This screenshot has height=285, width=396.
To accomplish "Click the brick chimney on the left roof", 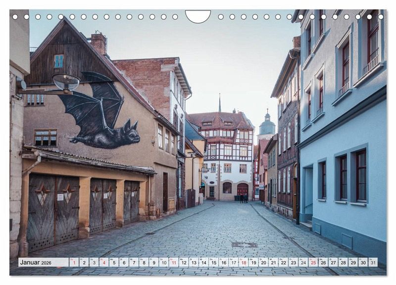I will (99, 42).
